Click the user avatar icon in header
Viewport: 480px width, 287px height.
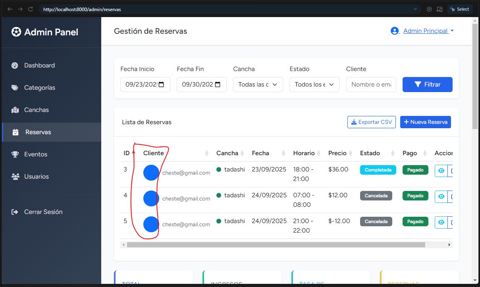pos(395,31)
